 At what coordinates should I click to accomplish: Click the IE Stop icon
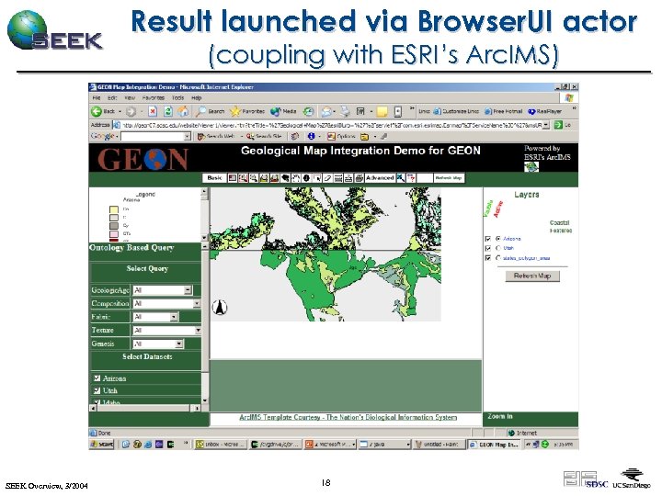[x=153, y=111]
